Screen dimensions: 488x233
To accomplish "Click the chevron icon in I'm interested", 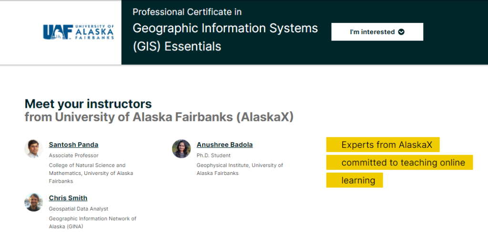I will click(401, 32).
